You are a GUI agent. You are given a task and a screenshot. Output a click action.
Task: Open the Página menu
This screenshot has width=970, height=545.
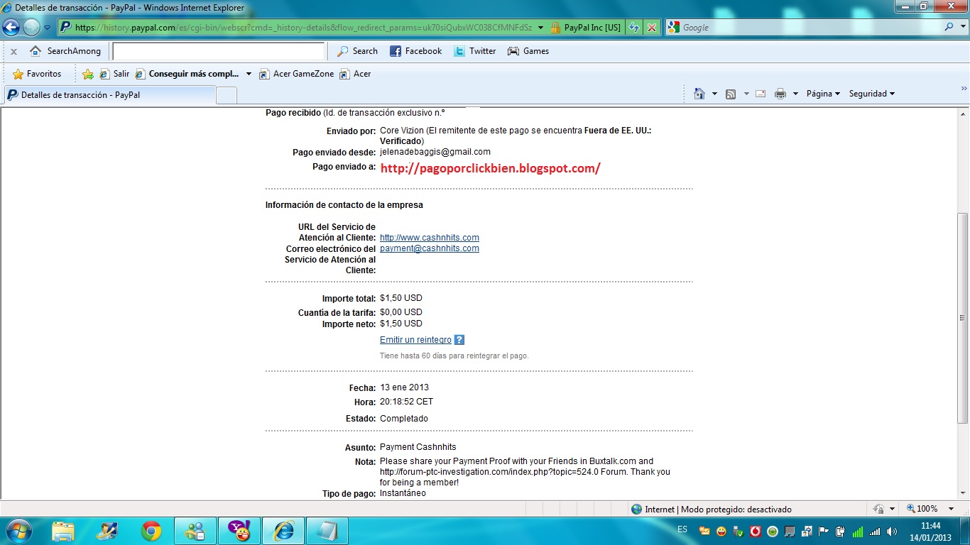tap(823, 94)
